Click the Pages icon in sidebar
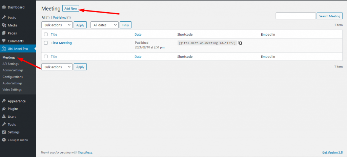The width and height of the screenshot is (347, 157). coord(4,33)
